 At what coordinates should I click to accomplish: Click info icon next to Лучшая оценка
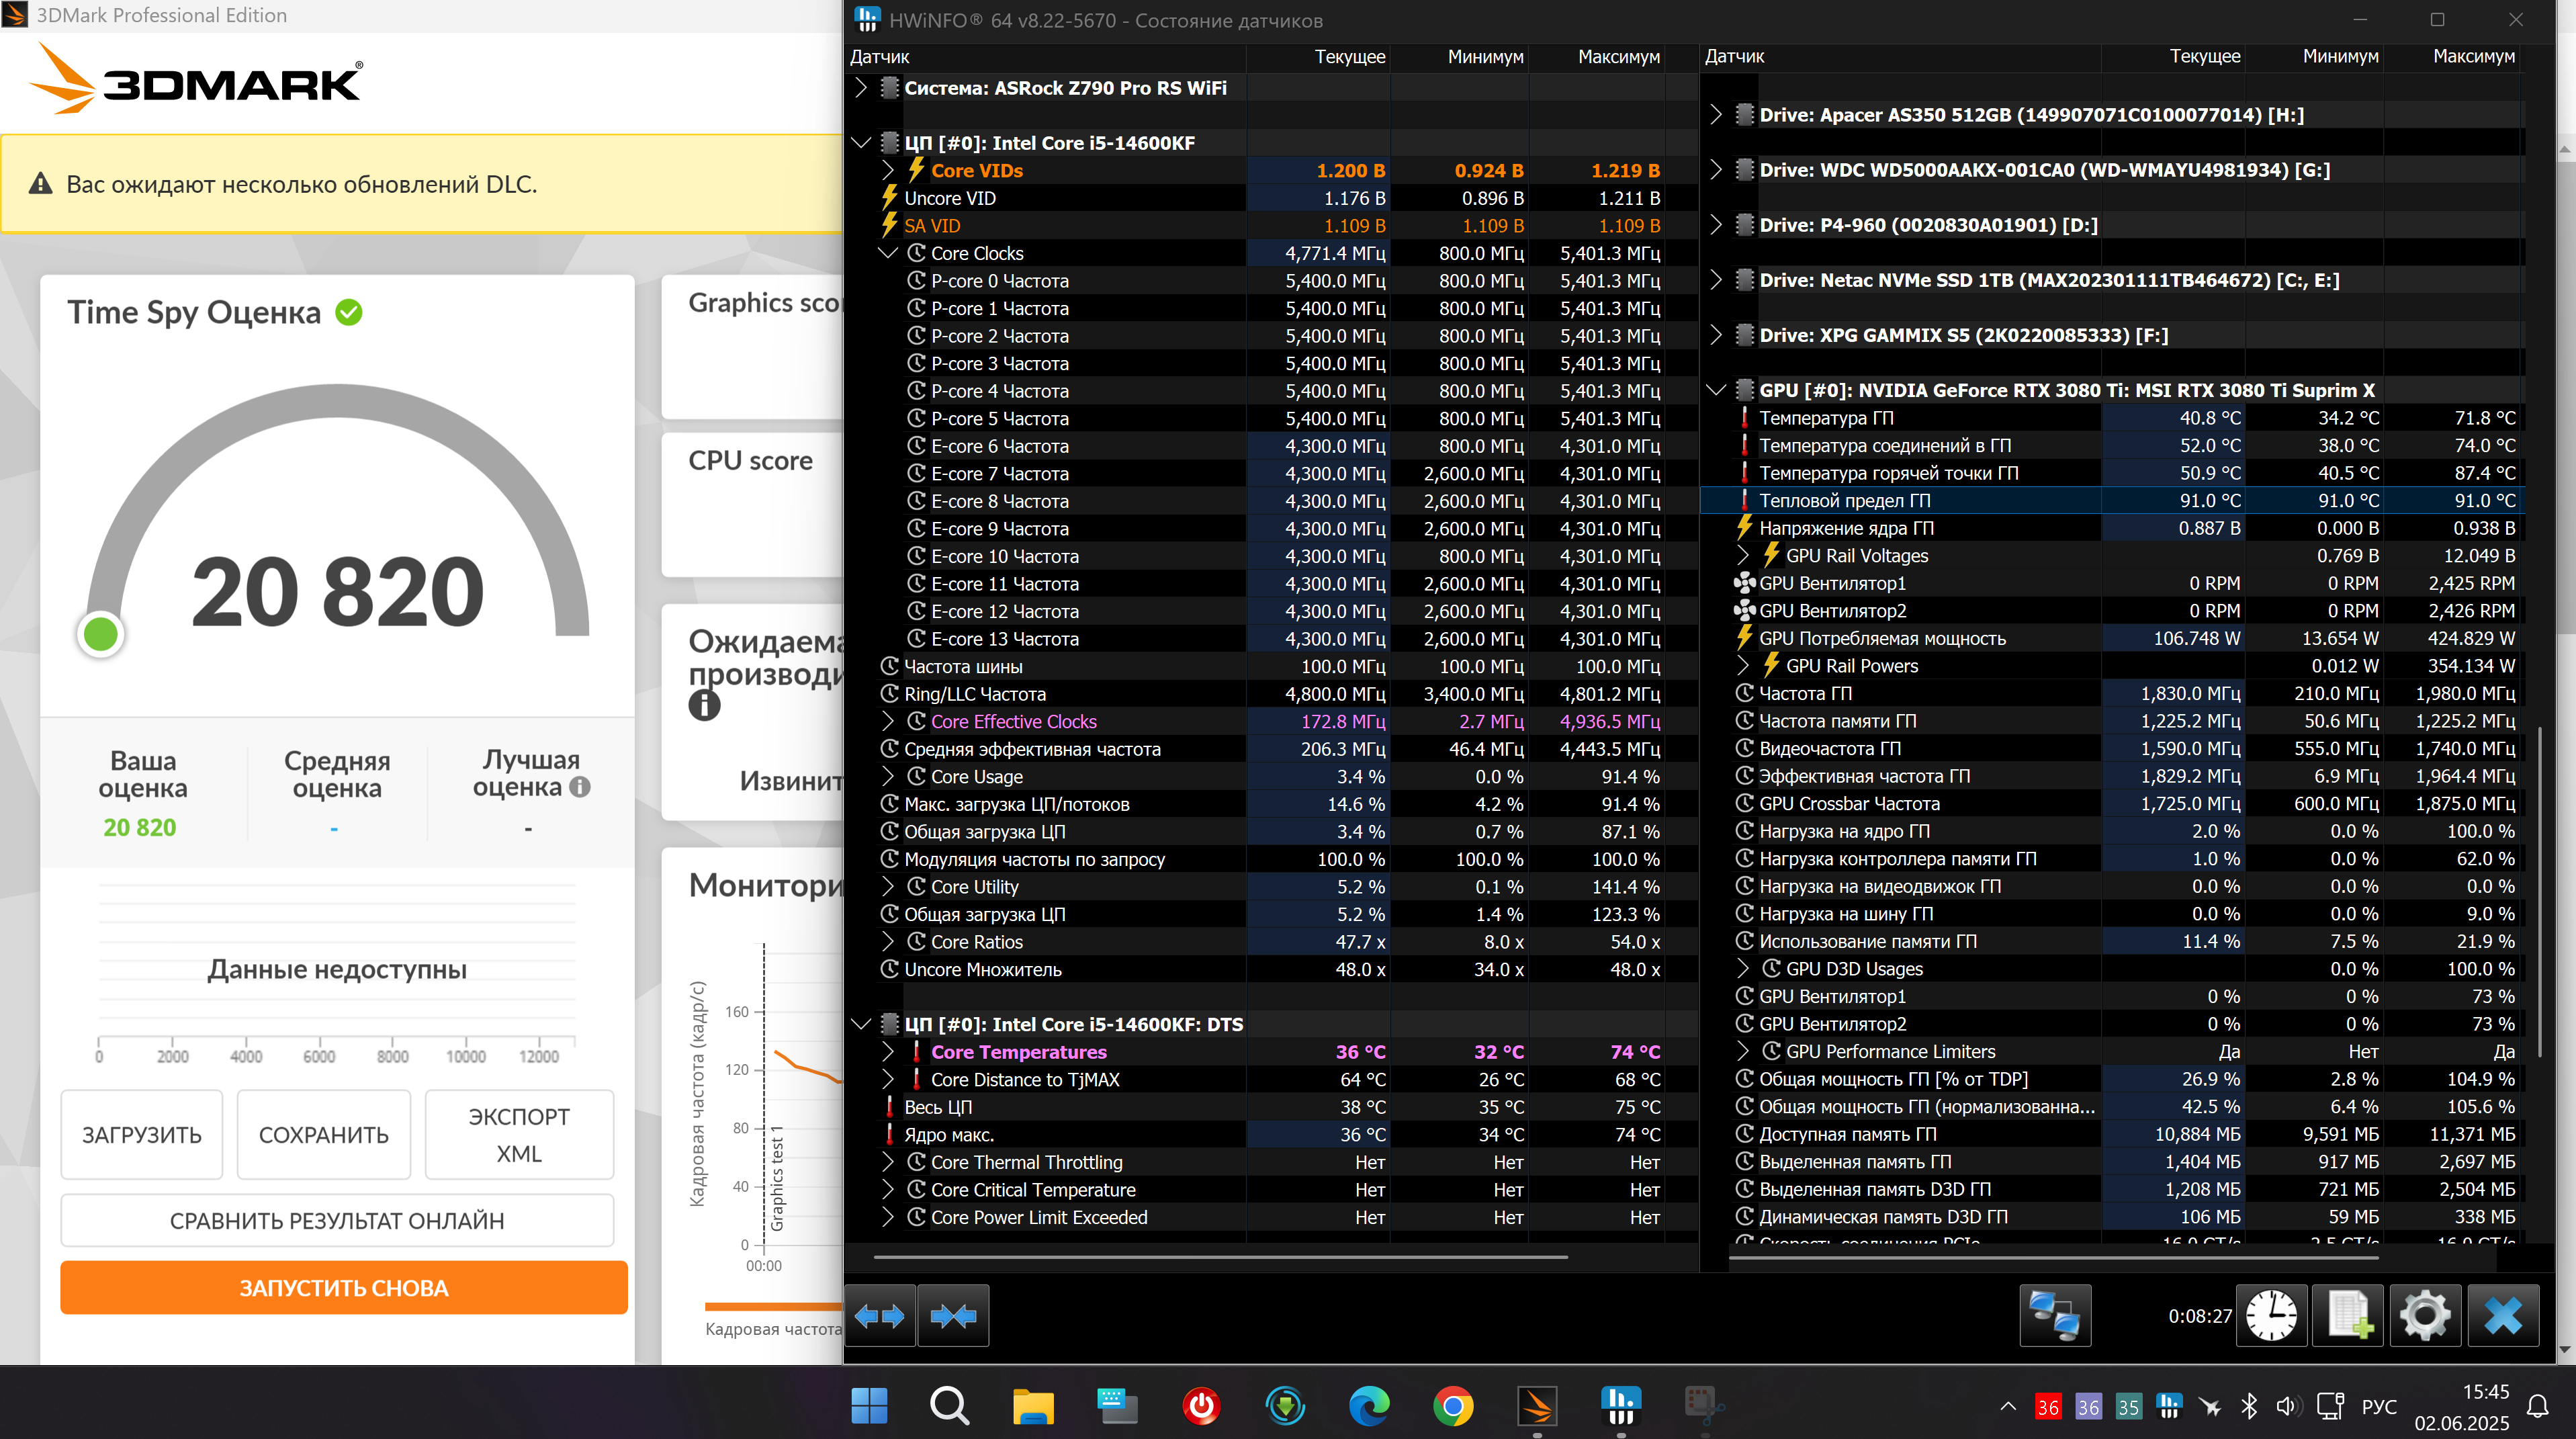click(x=580, y=788)
